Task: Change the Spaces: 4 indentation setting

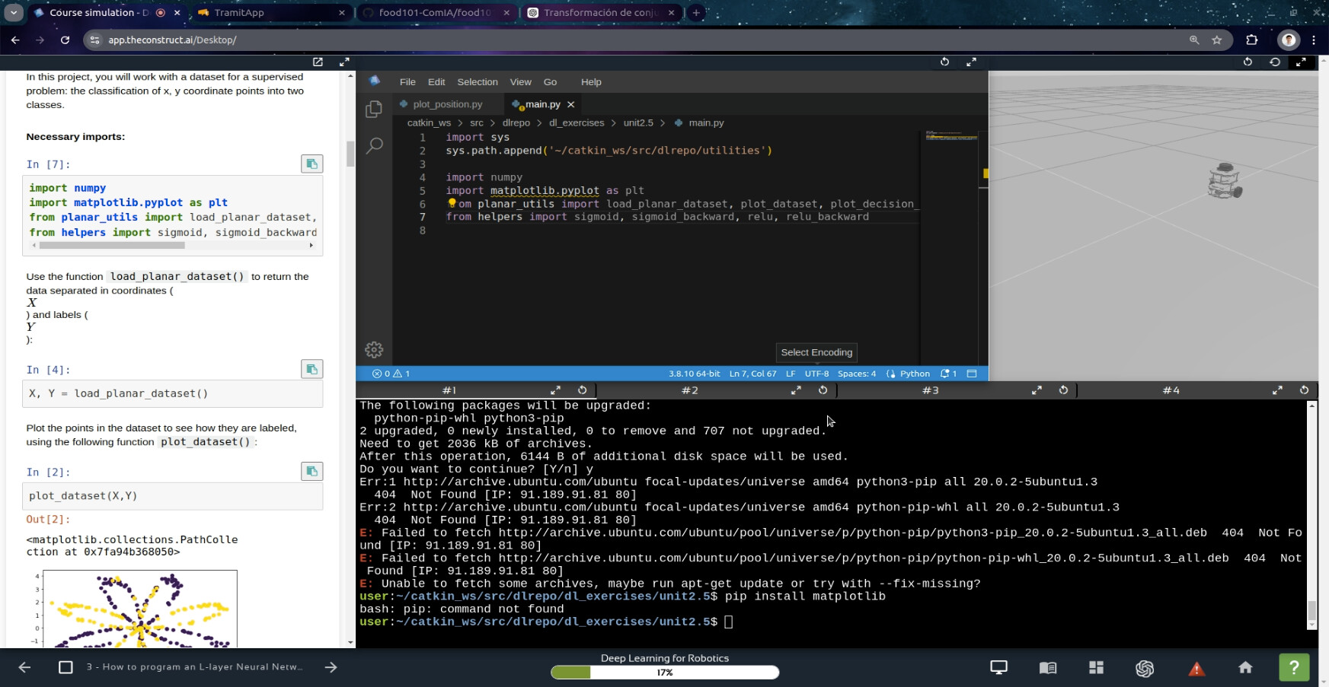Action: (x=856, y=374)
